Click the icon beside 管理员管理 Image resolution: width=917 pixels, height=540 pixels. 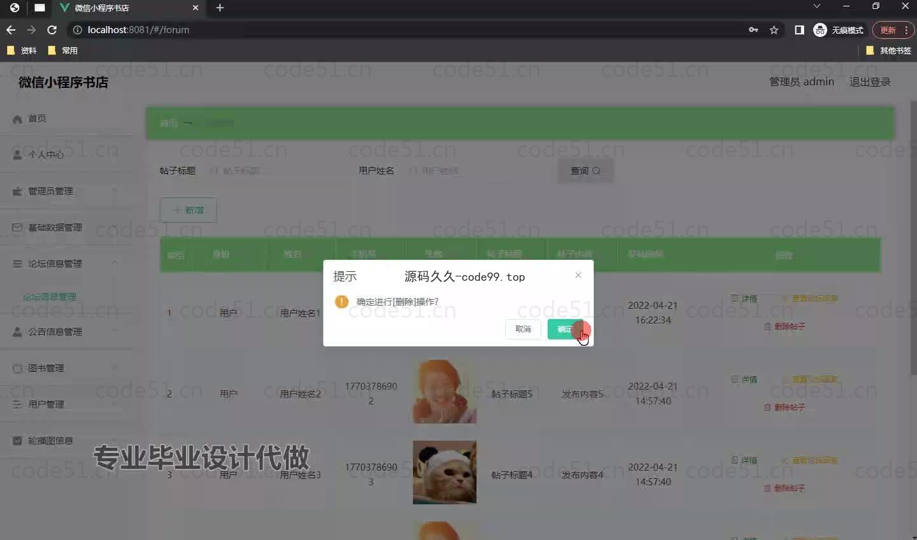click(18, 191)
